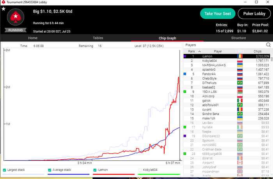Select eliminated player Lev Ba-v

click(x=227, y=123)
